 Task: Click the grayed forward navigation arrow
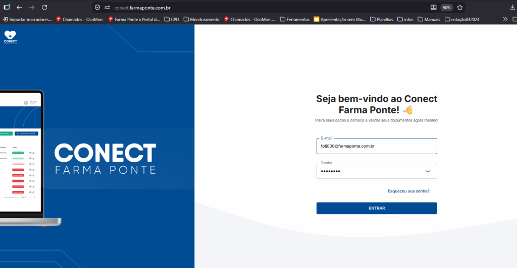(32, 8)
